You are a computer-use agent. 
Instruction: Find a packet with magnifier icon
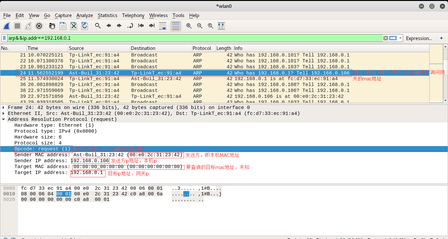click(98, 26)
